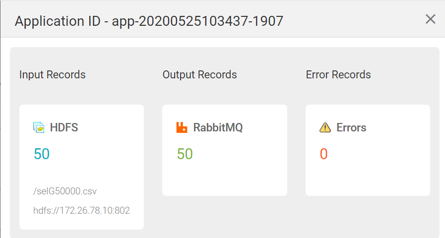Click the orange RabbitMQ logo icon
Image resolution: width=445 pixels, height=238 pixels.
(182, 127)
